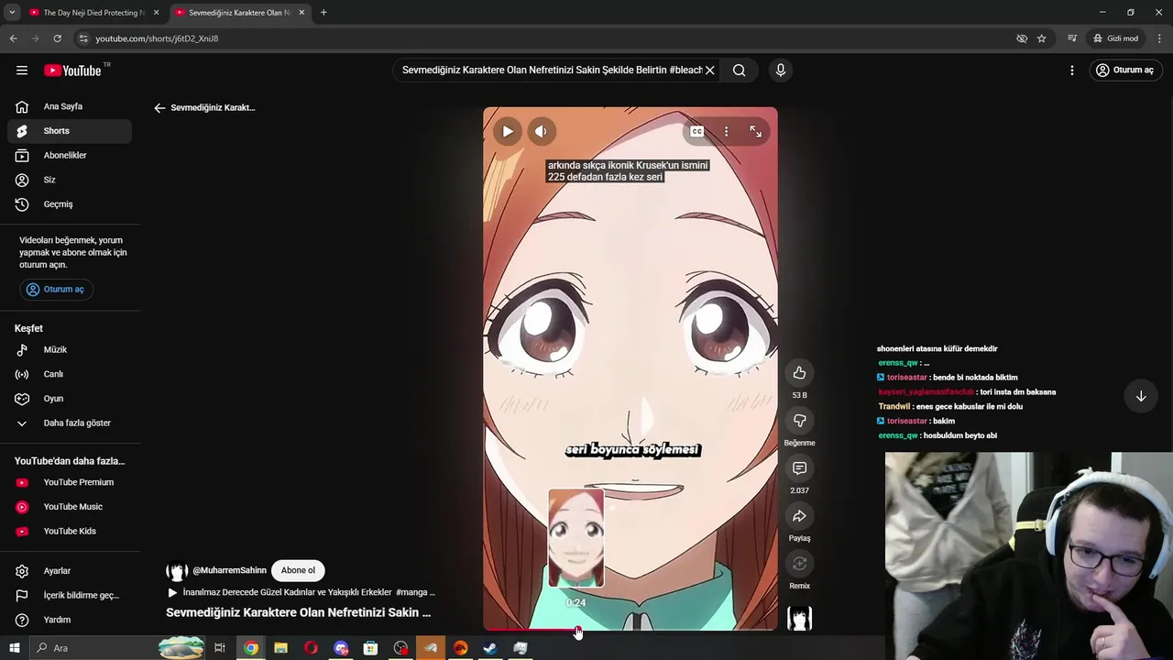Open the tab search dropdown
The width and height of the screenshot is (1173, 660).
point(12,13)
